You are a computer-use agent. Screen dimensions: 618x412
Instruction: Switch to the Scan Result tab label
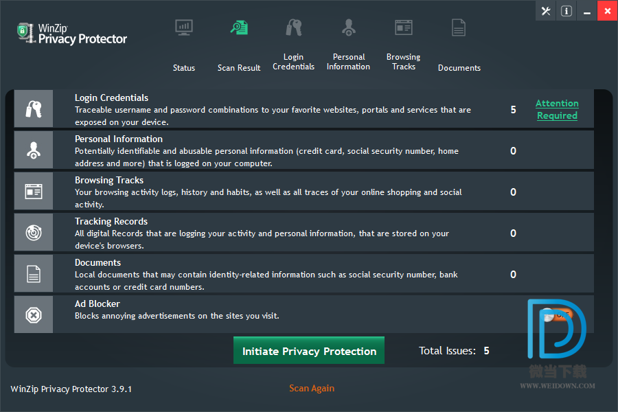click(x=239, y=68)
